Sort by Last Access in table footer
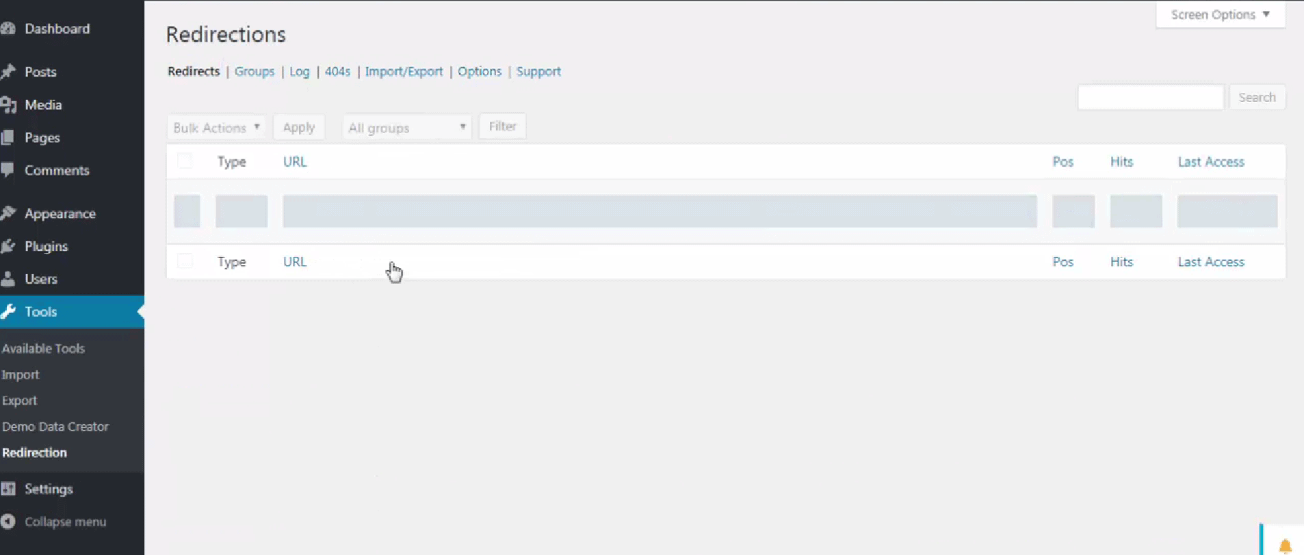The width and height of the screenshot is (1304, 555). click(1211, 261)
